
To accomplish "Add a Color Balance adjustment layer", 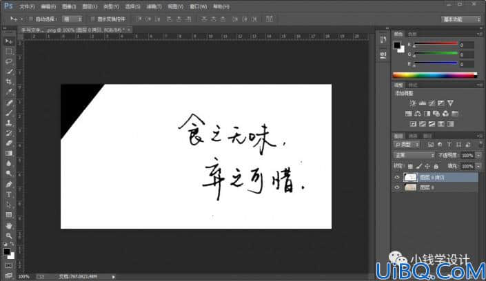I will click(x=418, y=114).
